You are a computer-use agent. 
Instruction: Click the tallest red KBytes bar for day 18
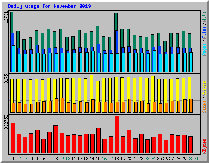(x=117, y=134)
